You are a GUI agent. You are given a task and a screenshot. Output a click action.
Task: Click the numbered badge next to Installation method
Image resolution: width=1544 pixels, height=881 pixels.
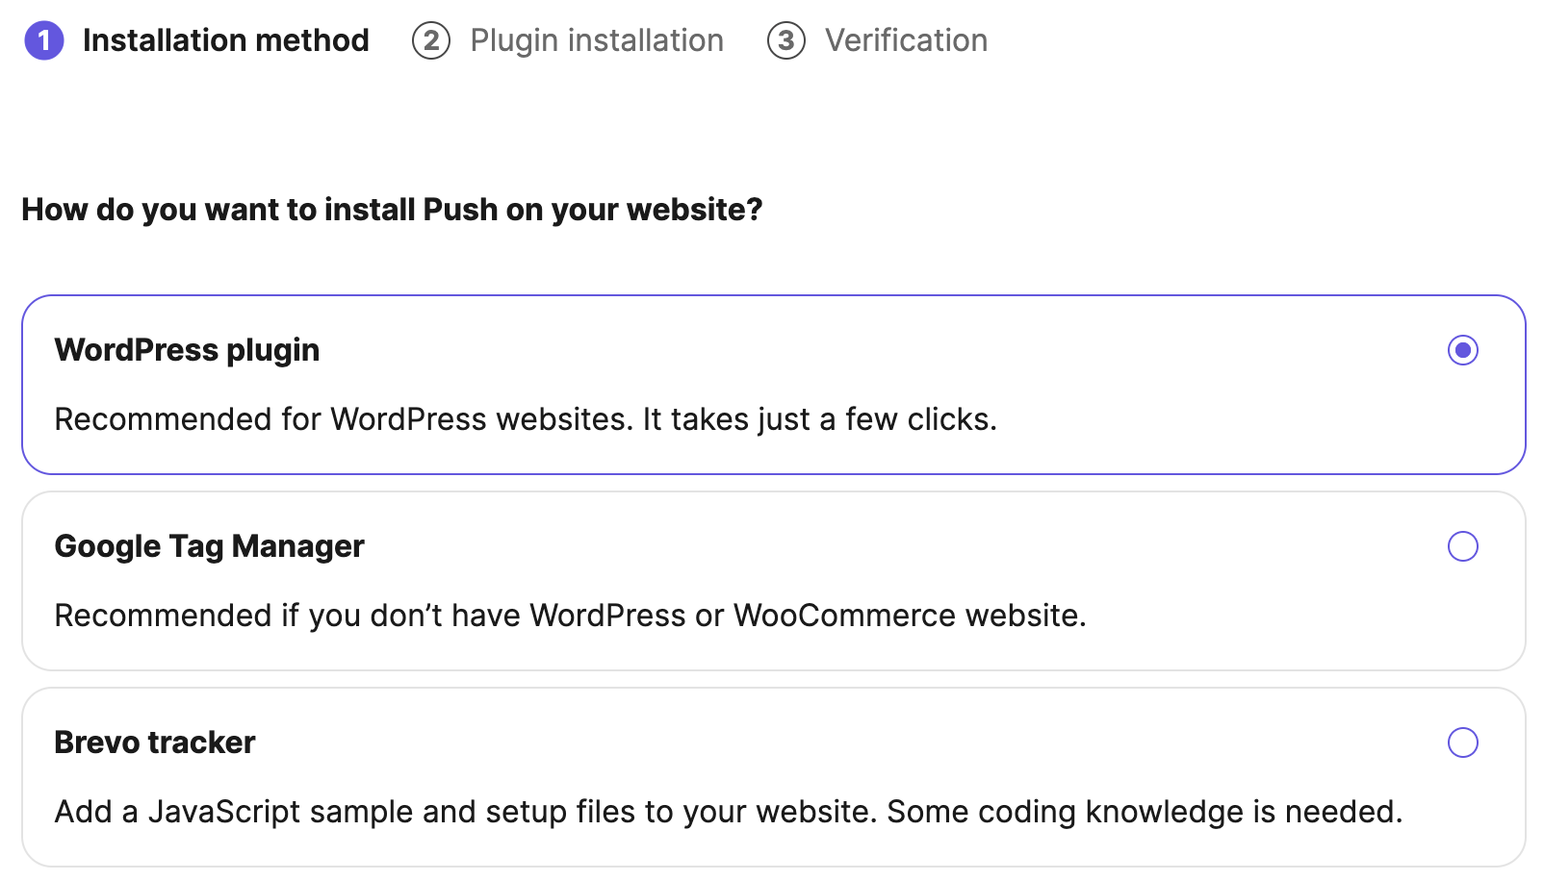pos(44,40)
